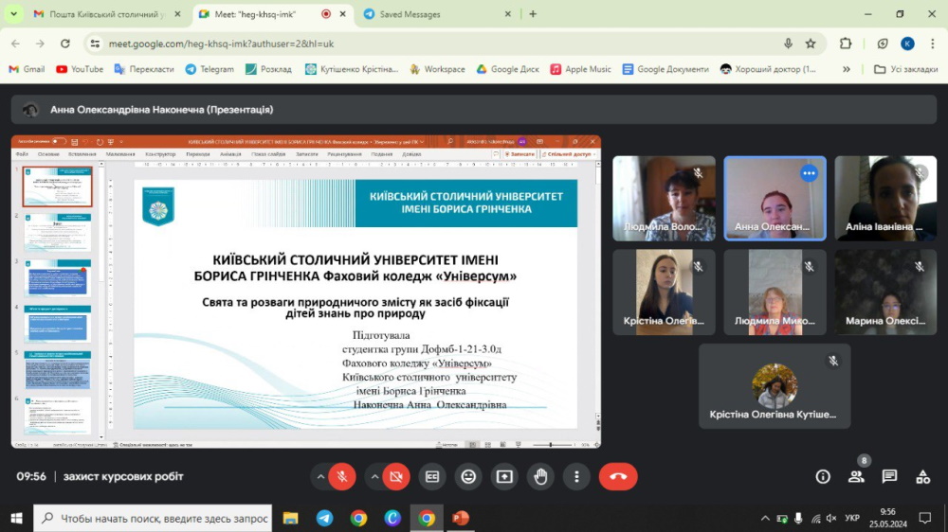
Task: Open options dots on Анна Олександрівна tile
Action: point(809,173)
